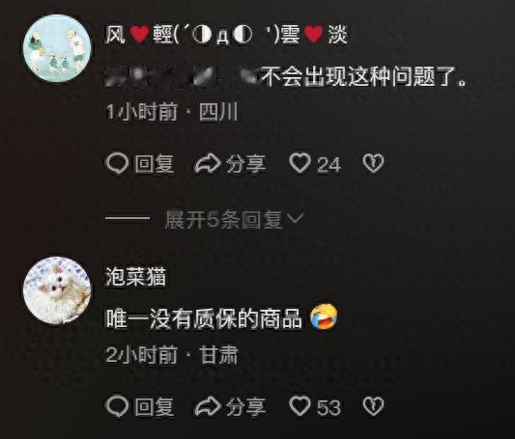Like 泡菜猫's comment with 53 likes

point(300,406)
